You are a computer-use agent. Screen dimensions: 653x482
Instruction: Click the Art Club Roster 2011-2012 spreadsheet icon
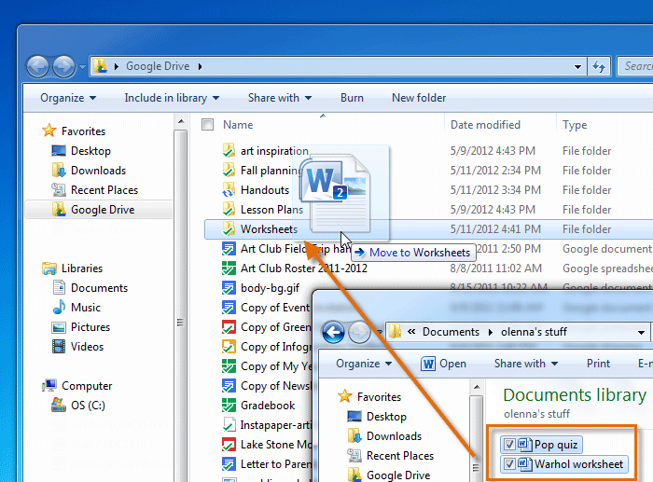(229, 269)
